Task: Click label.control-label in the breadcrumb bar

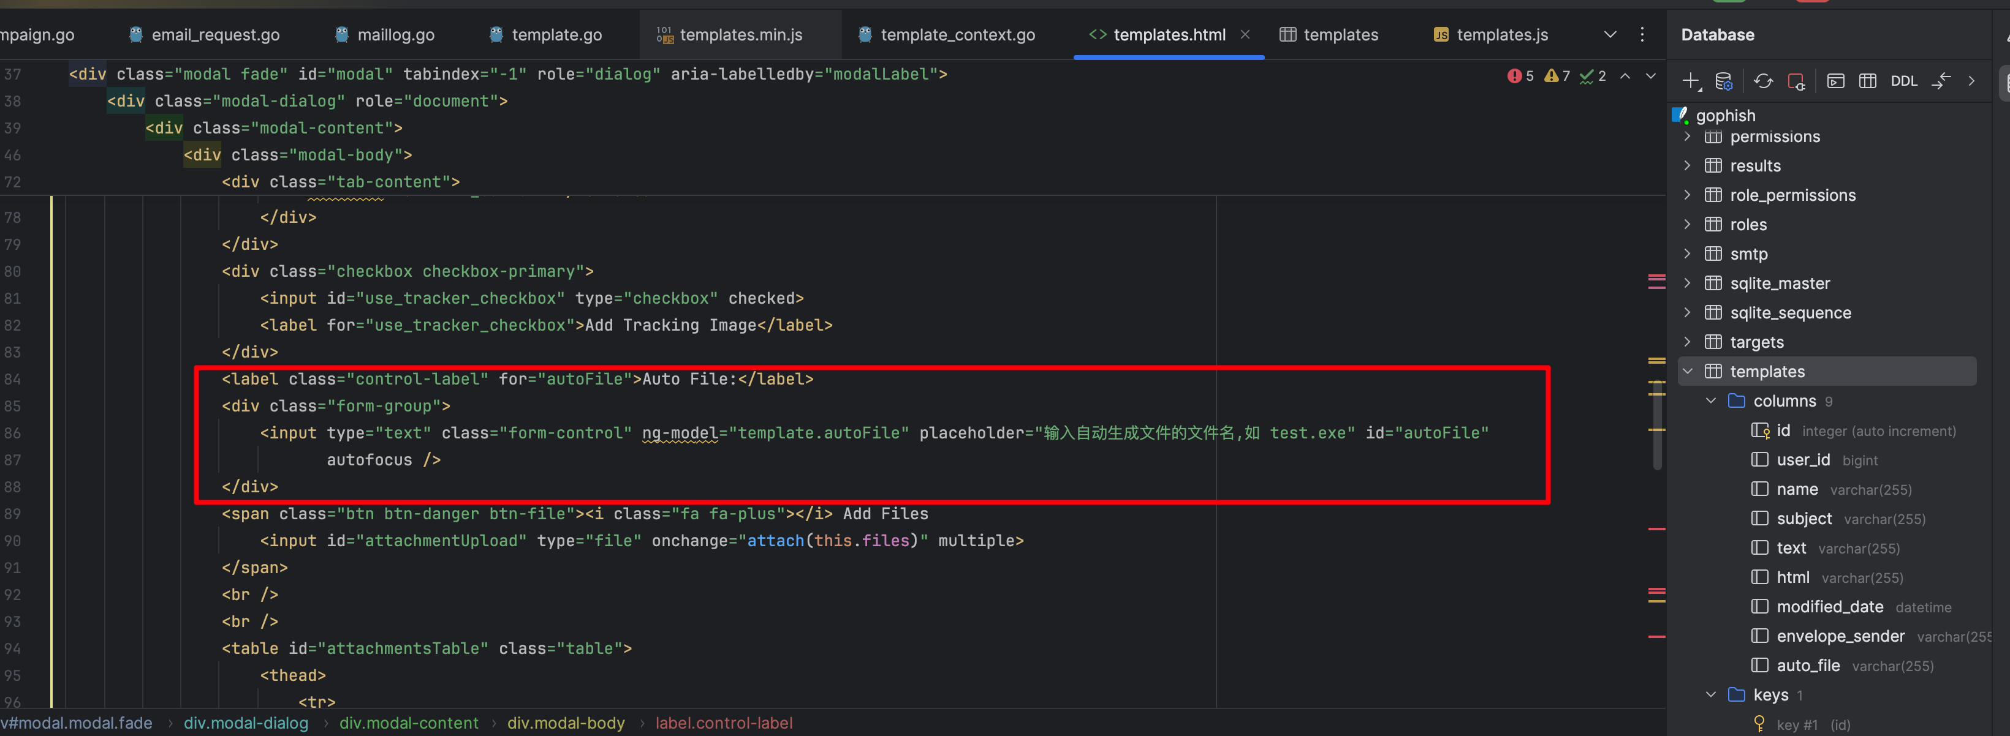Action: [x=724, y=724]
